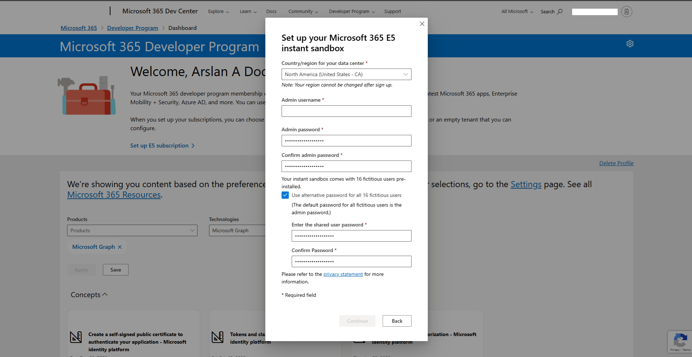Screen dimensions: 692x357
Task: Click the self-signed certificate article icon
Action: (x=76, y=337)
